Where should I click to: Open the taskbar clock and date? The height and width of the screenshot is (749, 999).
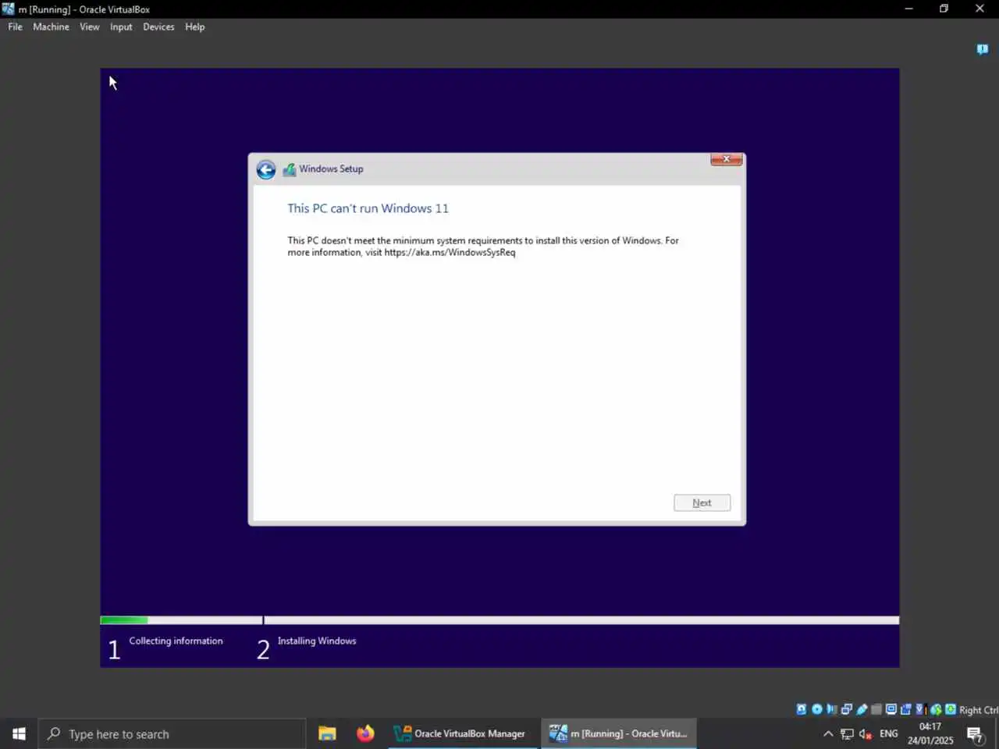point(930,733)
